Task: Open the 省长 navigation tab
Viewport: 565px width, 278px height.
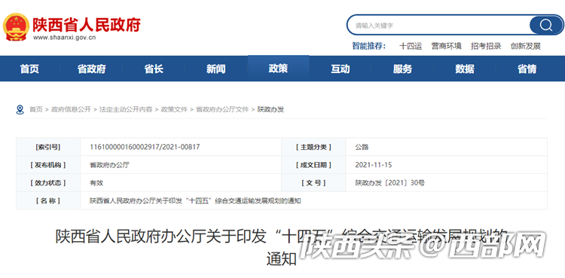Action: pyautogui.click(x=154, y=69)
